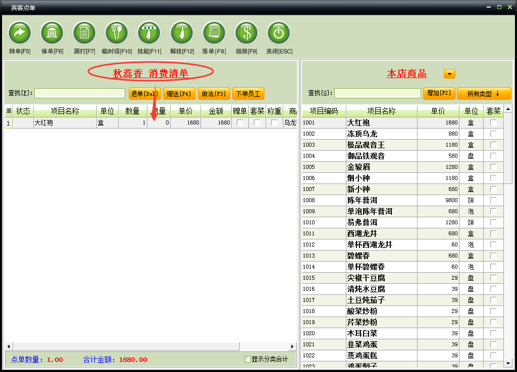Image resolution: width=517 pixels, height=372 pixels.
Task: Click the product list 单价 column header
Action: (x=438, y=111)
